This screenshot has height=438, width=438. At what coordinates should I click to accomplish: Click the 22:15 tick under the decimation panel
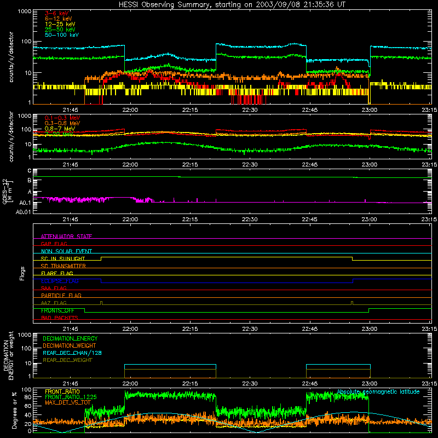click(190, 384)
